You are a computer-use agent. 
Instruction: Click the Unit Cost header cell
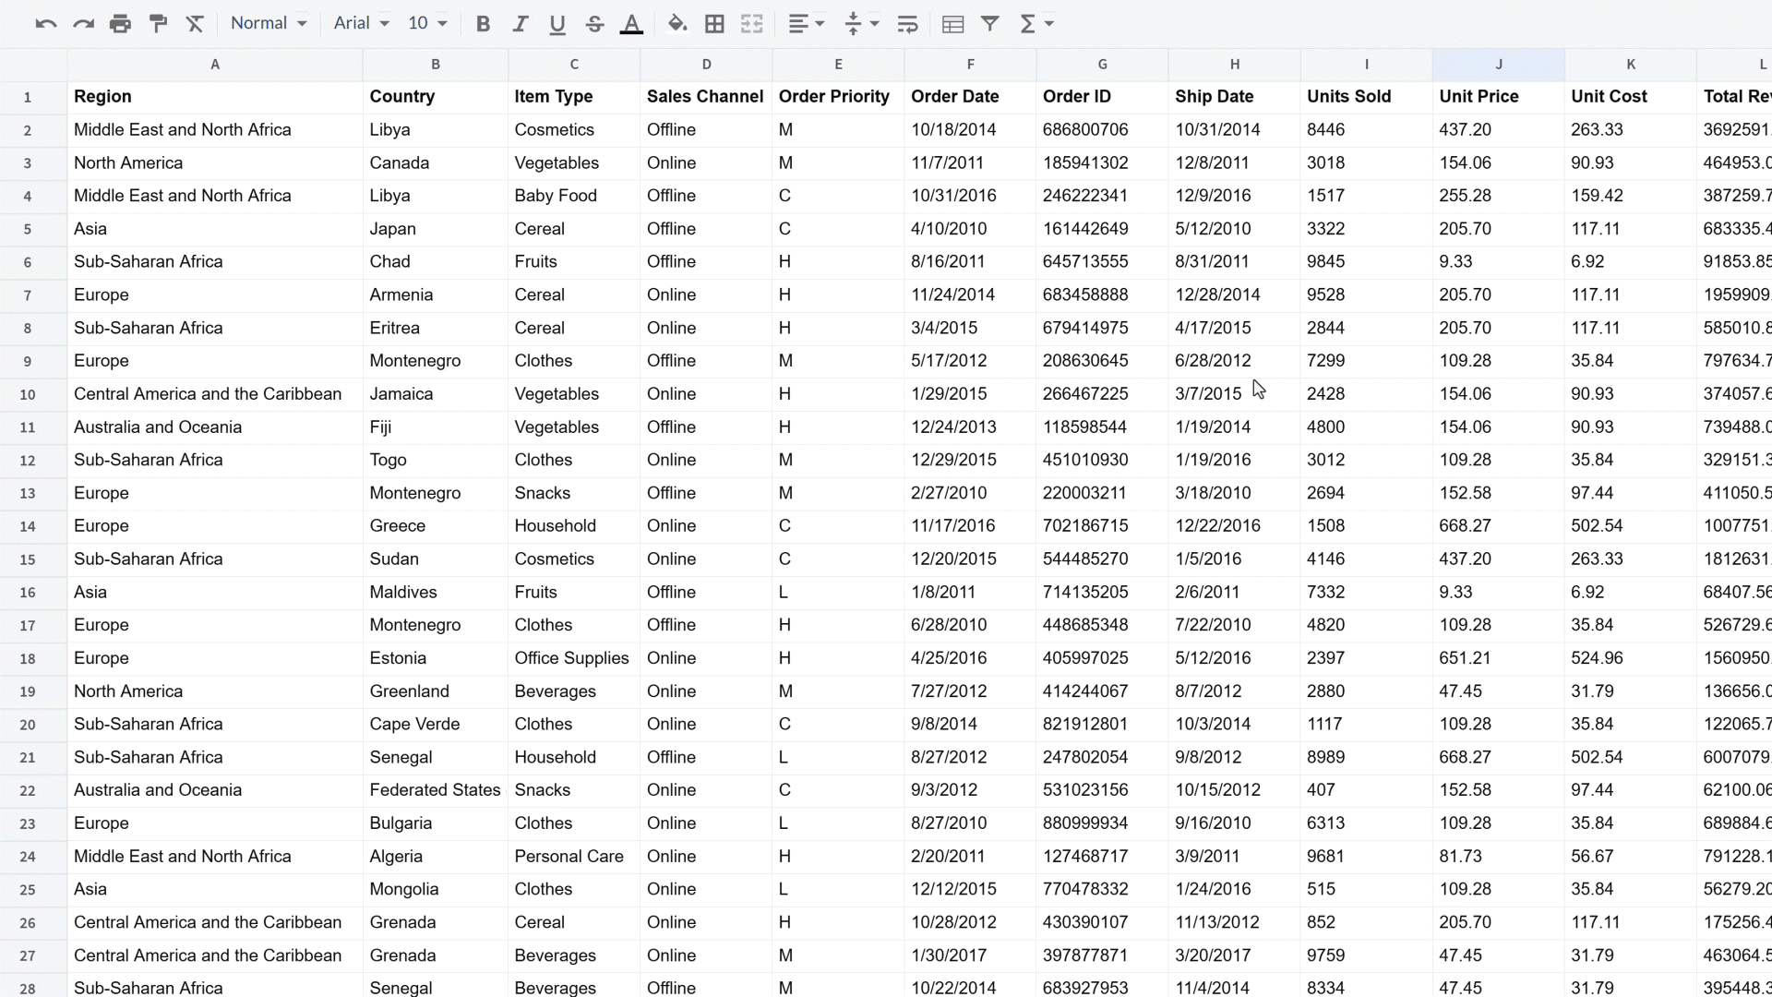[1631, 97]
